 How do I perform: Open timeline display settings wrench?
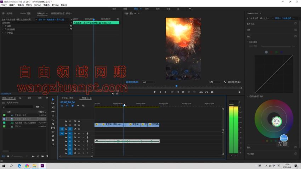[83, 106]
